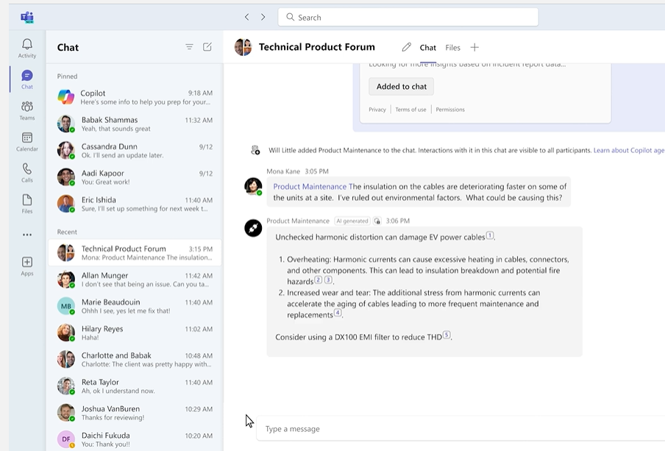The width and height of the screenshot is (665, 451).
Task: Click the Added to chat button
Action: point(401,87)
